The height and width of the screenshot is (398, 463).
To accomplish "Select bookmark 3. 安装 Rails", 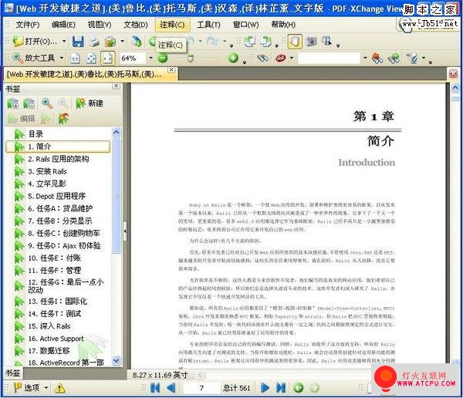I will coord(48,171).
